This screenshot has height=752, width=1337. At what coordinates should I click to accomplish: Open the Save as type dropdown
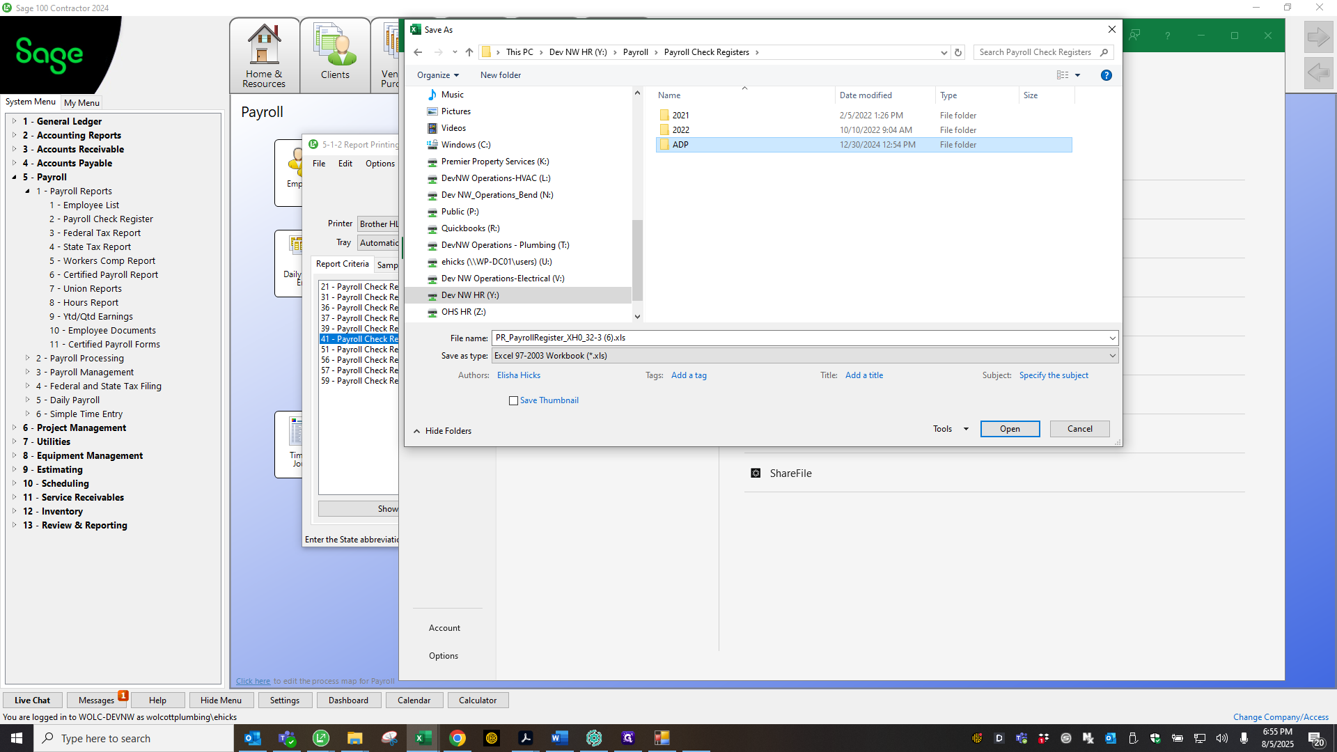tap(1112, 356)
